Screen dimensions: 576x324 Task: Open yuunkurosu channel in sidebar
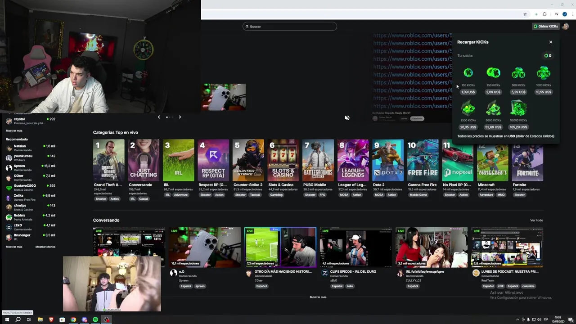pyautogui.click(x=30, y=157)
